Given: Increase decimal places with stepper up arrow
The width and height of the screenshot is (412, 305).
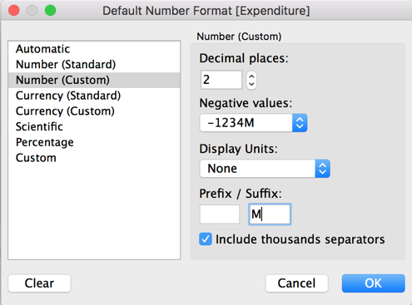Looking at the screenshot, I should [251, 76].
